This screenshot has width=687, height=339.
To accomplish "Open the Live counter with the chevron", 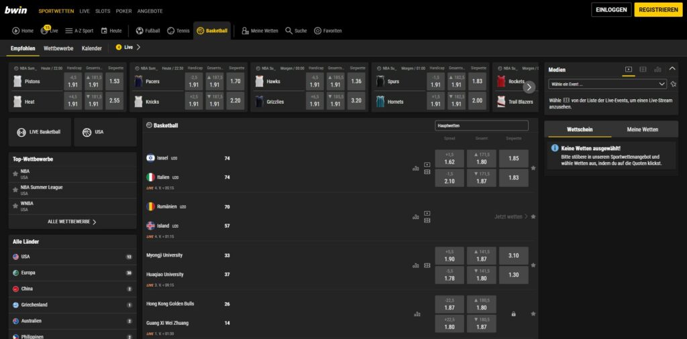I will 128,48.
